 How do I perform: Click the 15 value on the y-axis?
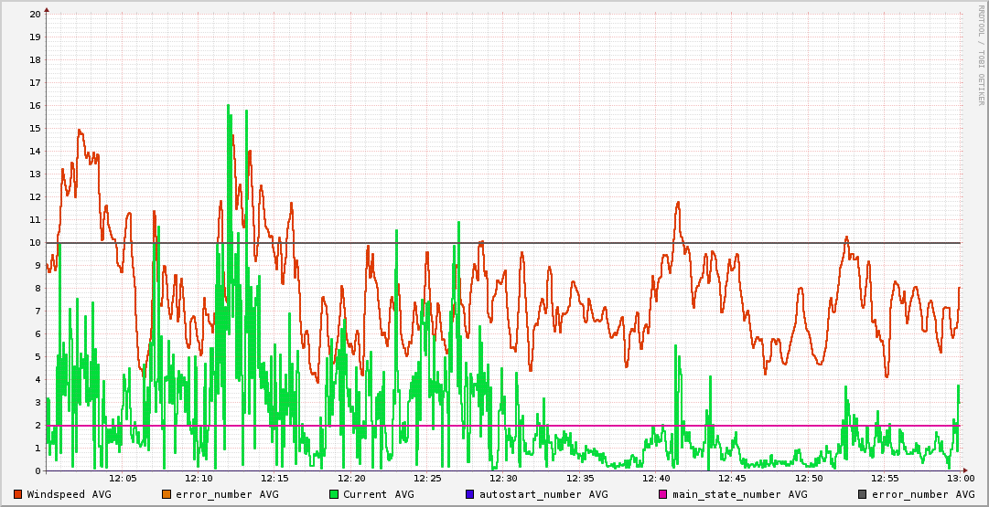(x=35, y=128)
